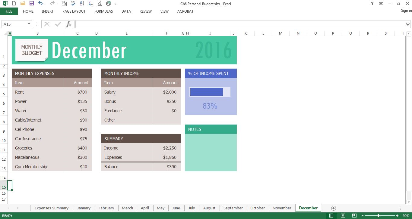Sort A to Z ascending
Screen dimensions: 412x219
point(82,4)
